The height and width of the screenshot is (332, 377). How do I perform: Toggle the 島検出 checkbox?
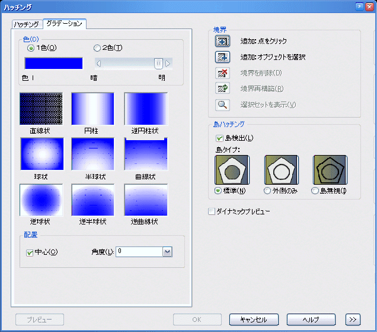coord(219,138)
